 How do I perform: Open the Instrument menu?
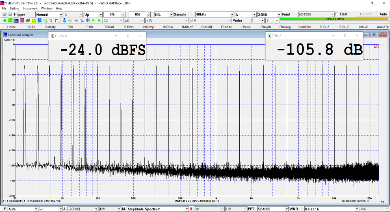tap(30, 8)
